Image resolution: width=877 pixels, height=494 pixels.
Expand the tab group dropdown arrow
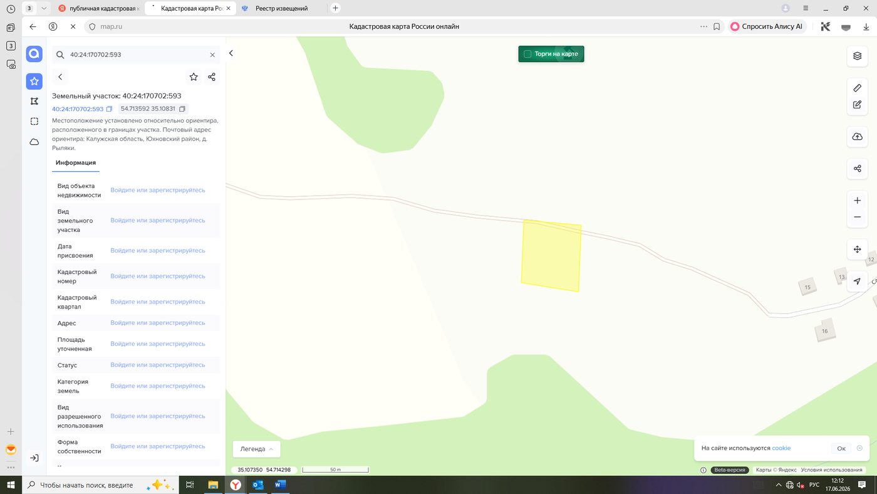[x=43, y=8]
